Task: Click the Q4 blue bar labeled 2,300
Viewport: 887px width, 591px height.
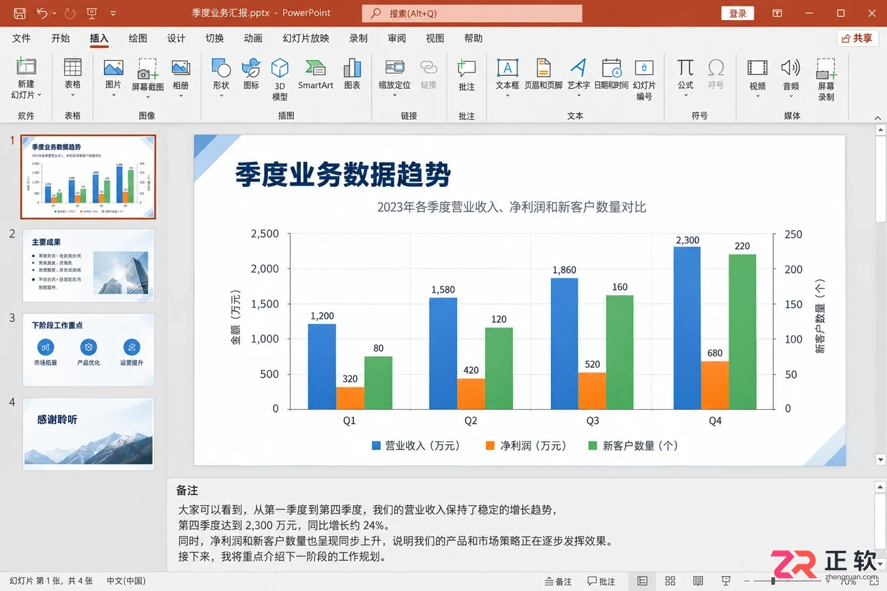Action: [686, 328]
